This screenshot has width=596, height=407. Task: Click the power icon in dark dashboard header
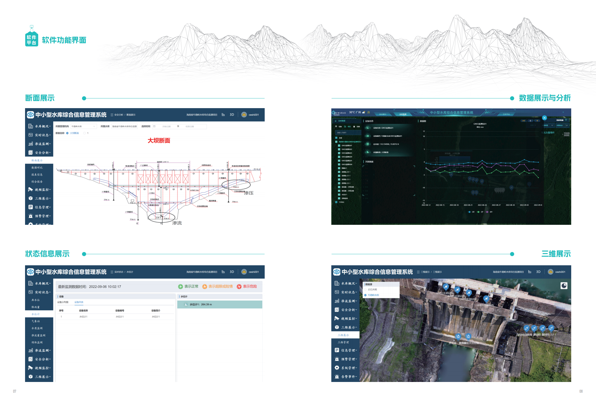coord(333,112)
